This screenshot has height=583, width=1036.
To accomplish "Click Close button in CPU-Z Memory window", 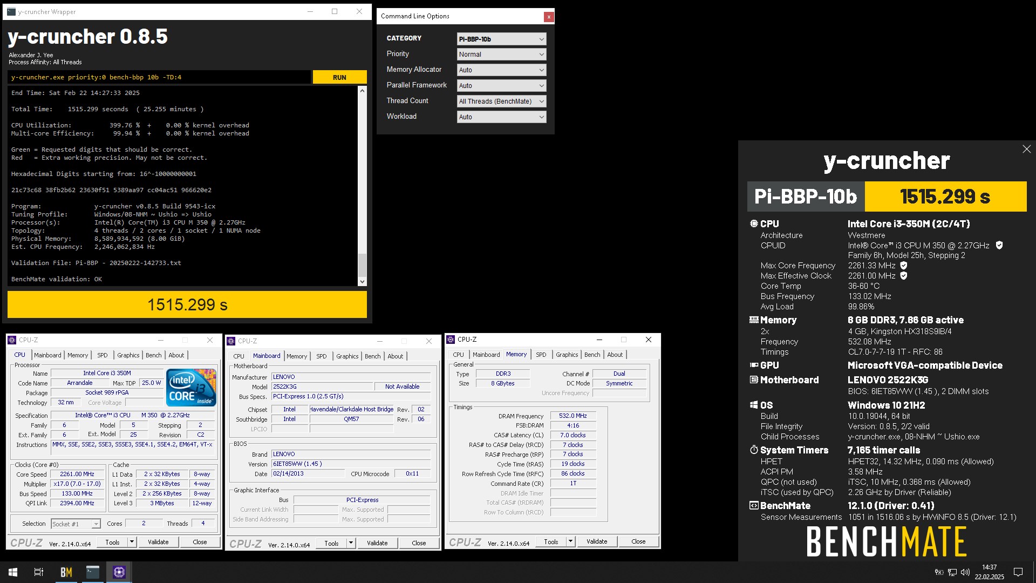I will coord(638,541).
